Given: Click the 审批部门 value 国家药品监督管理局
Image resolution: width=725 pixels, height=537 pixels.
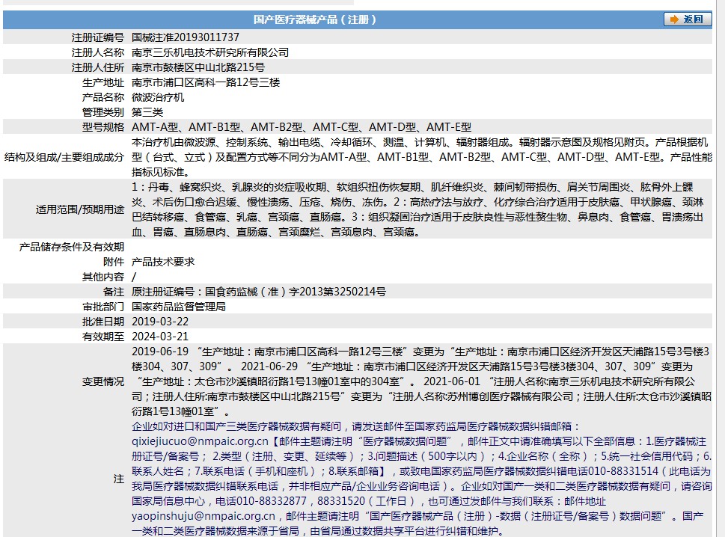Looking at the screenshot, I should pyautogui.click(x=179, y=307).
